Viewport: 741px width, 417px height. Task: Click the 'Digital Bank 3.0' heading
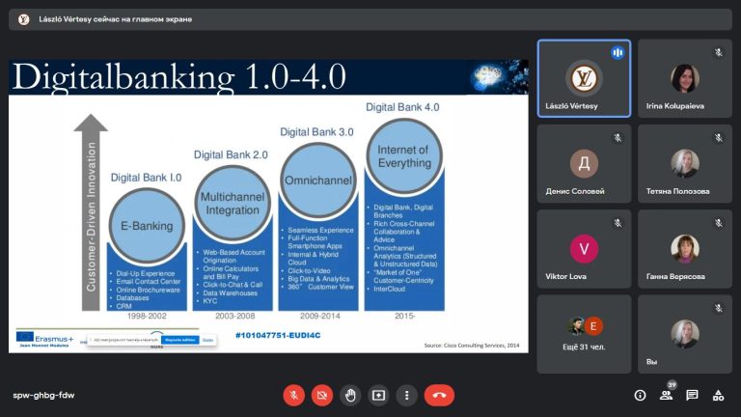click(316, 132)
